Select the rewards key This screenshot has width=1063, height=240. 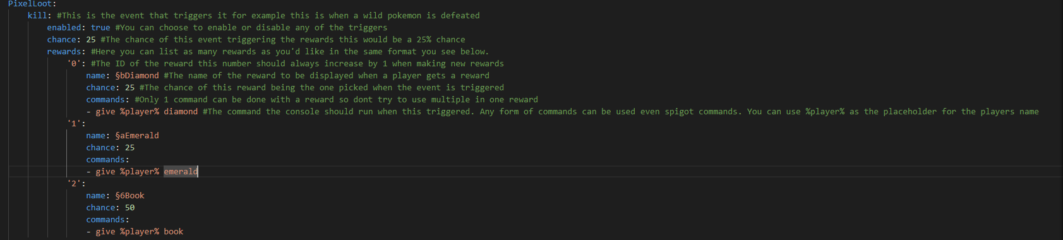(x=64, y=51)
